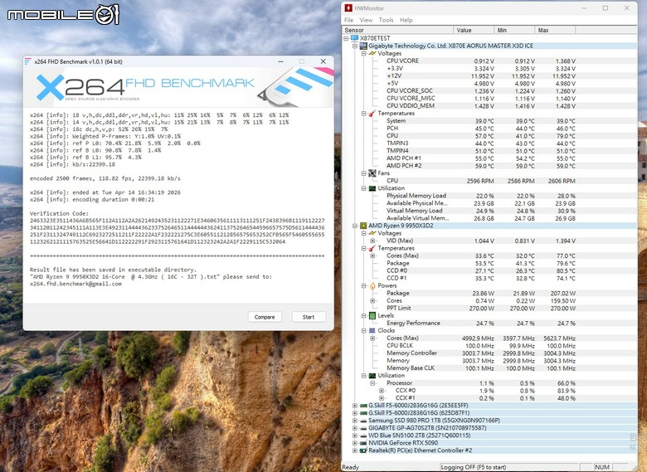The image size is (647, 472).
Task: Expand the VID (Max) voltage row
Action: tap(372, 241)
